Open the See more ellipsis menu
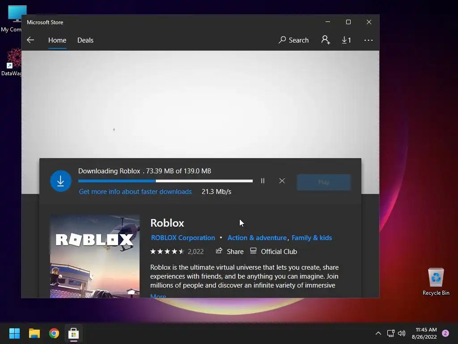This screenshot has width=458, height=344. pos(369,40)
